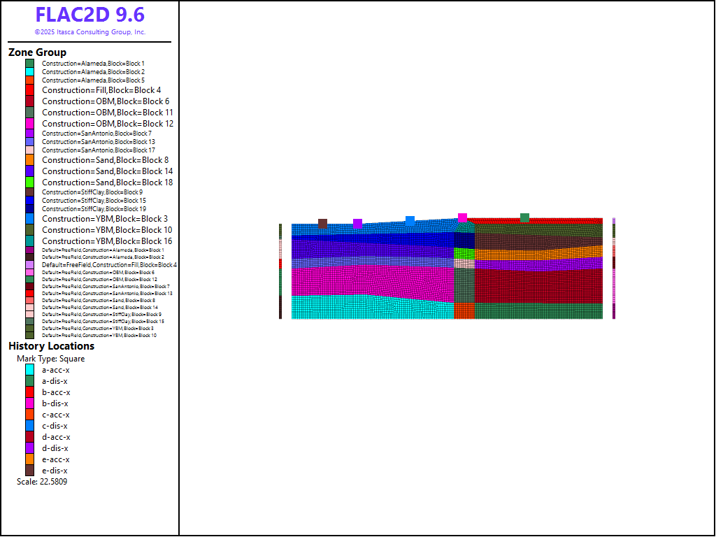Click the Zone Group legend heading
This screenshot has height=537, width=716.
point(38,52)
